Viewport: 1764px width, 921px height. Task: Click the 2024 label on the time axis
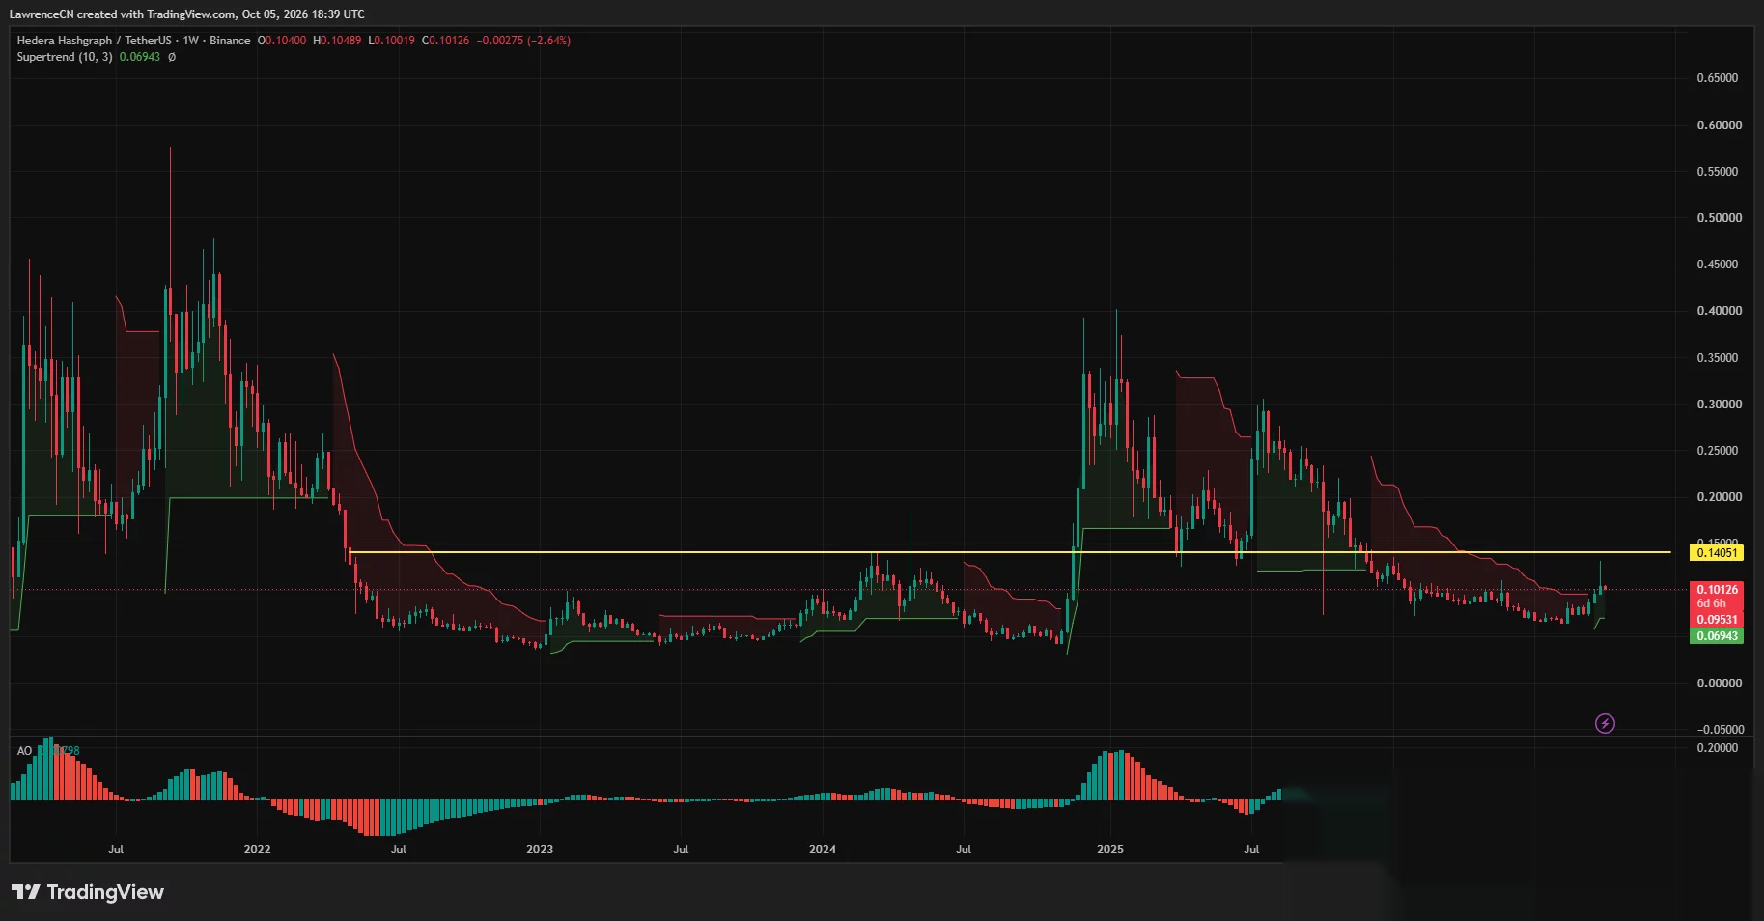[823, 850]
